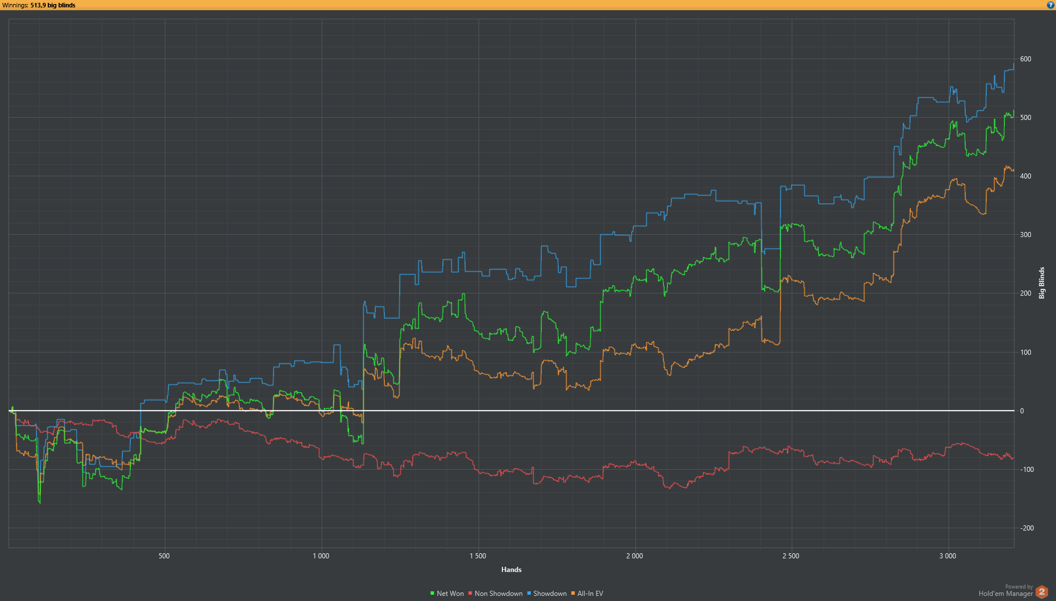Screen dimensions: 1056x601
Task: Click the '1 000' x-axis label
Action: click(x=321, y=556)
